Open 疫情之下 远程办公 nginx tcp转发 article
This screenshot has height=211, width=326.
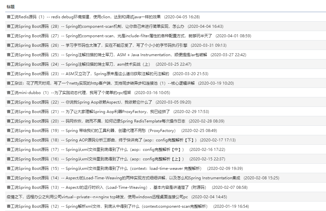(x=97, y=197)
